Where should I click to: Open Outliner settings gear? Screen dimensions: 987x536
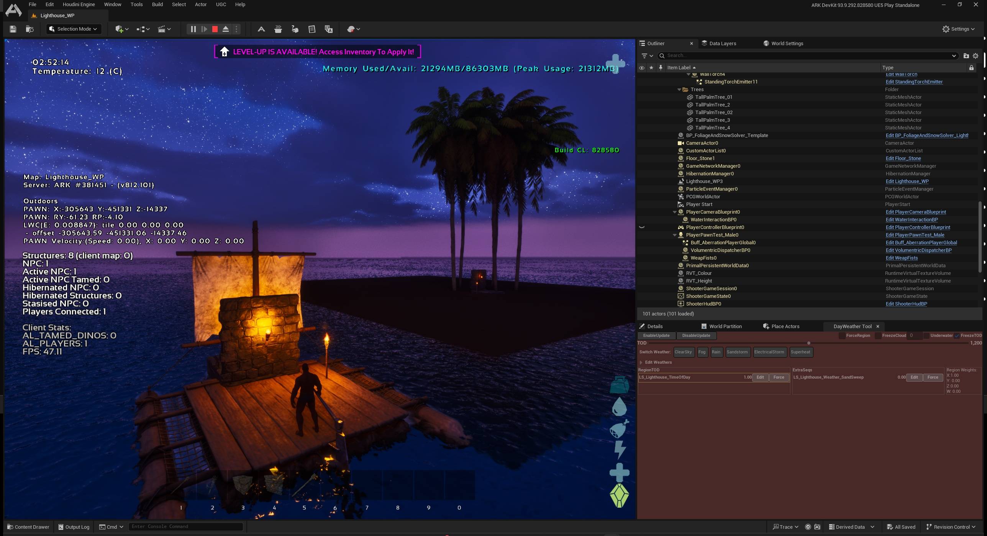click(976, 56)
